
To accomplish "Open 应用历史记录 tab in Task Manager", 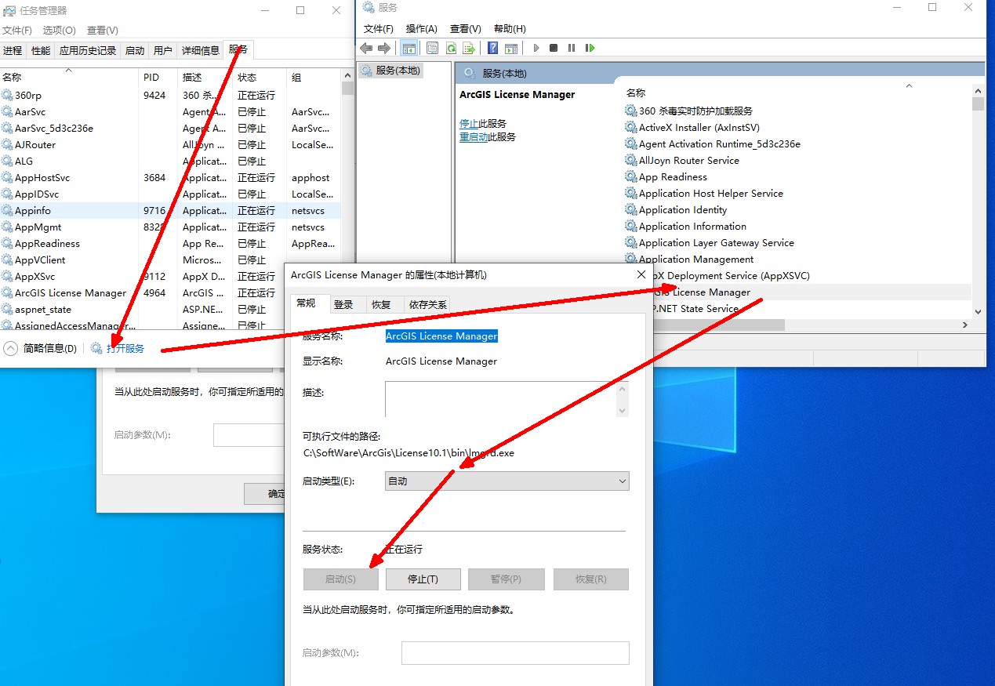I will [88, 50].
